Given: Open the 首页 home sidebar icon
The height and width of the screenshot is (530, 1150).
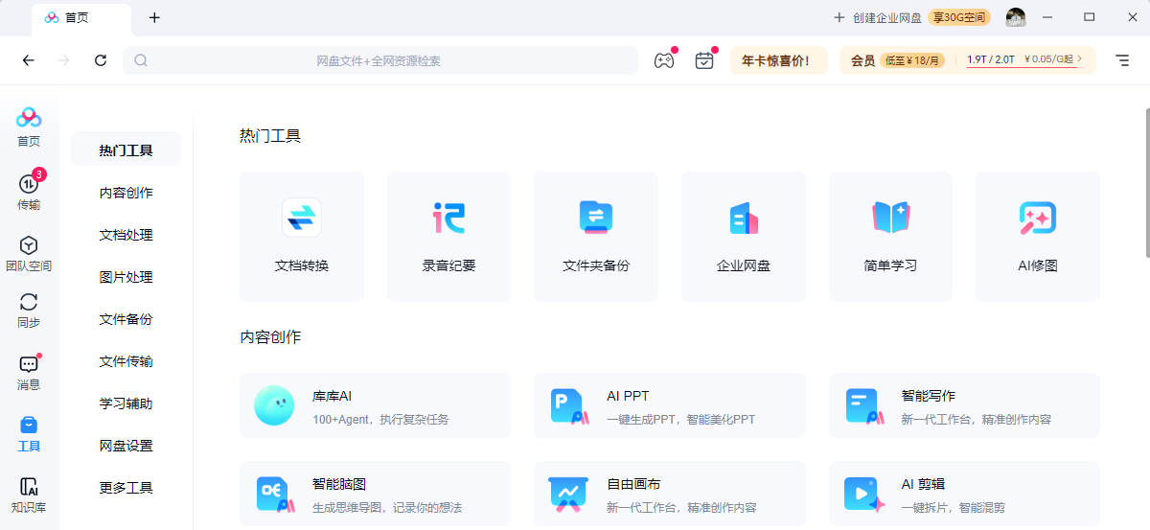Looking at the screenshot, I should click(x=29, y=127).
